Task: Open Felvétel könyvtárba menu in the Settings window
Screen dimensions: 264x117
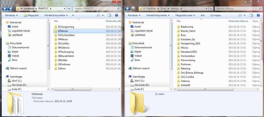Action: 158,15
